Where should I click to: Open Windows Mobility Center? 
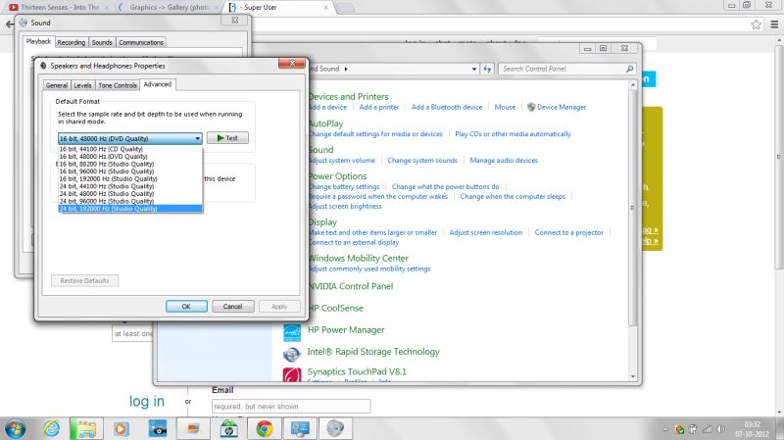[359, 258]
